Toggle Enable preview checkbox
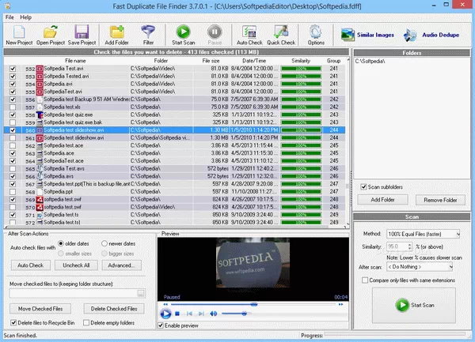 coord(161,325)
